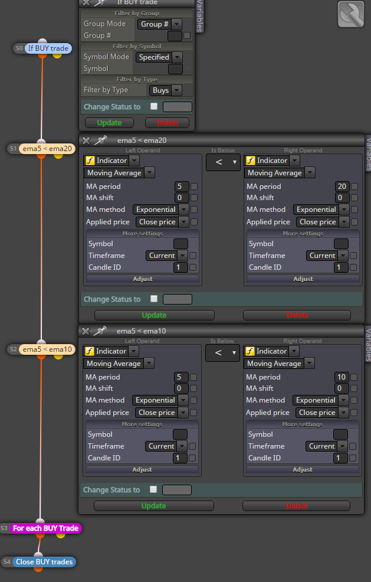The image size is (371, 582).
Task: Open right Timeframe Current dropdown in ema5 < ema10
Action: click(x=327, y=446)
